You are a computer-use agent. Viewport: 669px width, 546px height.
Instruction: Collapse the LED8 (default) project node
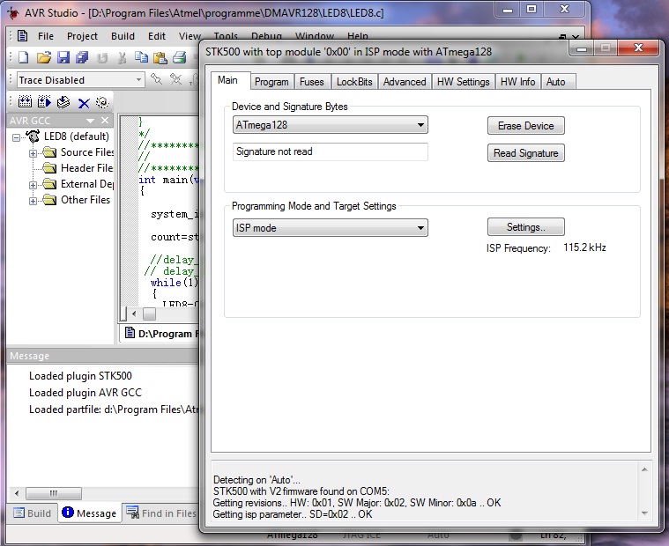[16, 137]
